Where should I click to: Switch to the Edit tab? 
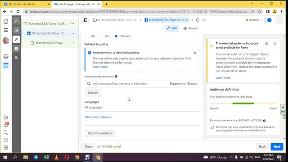(171, 28)
